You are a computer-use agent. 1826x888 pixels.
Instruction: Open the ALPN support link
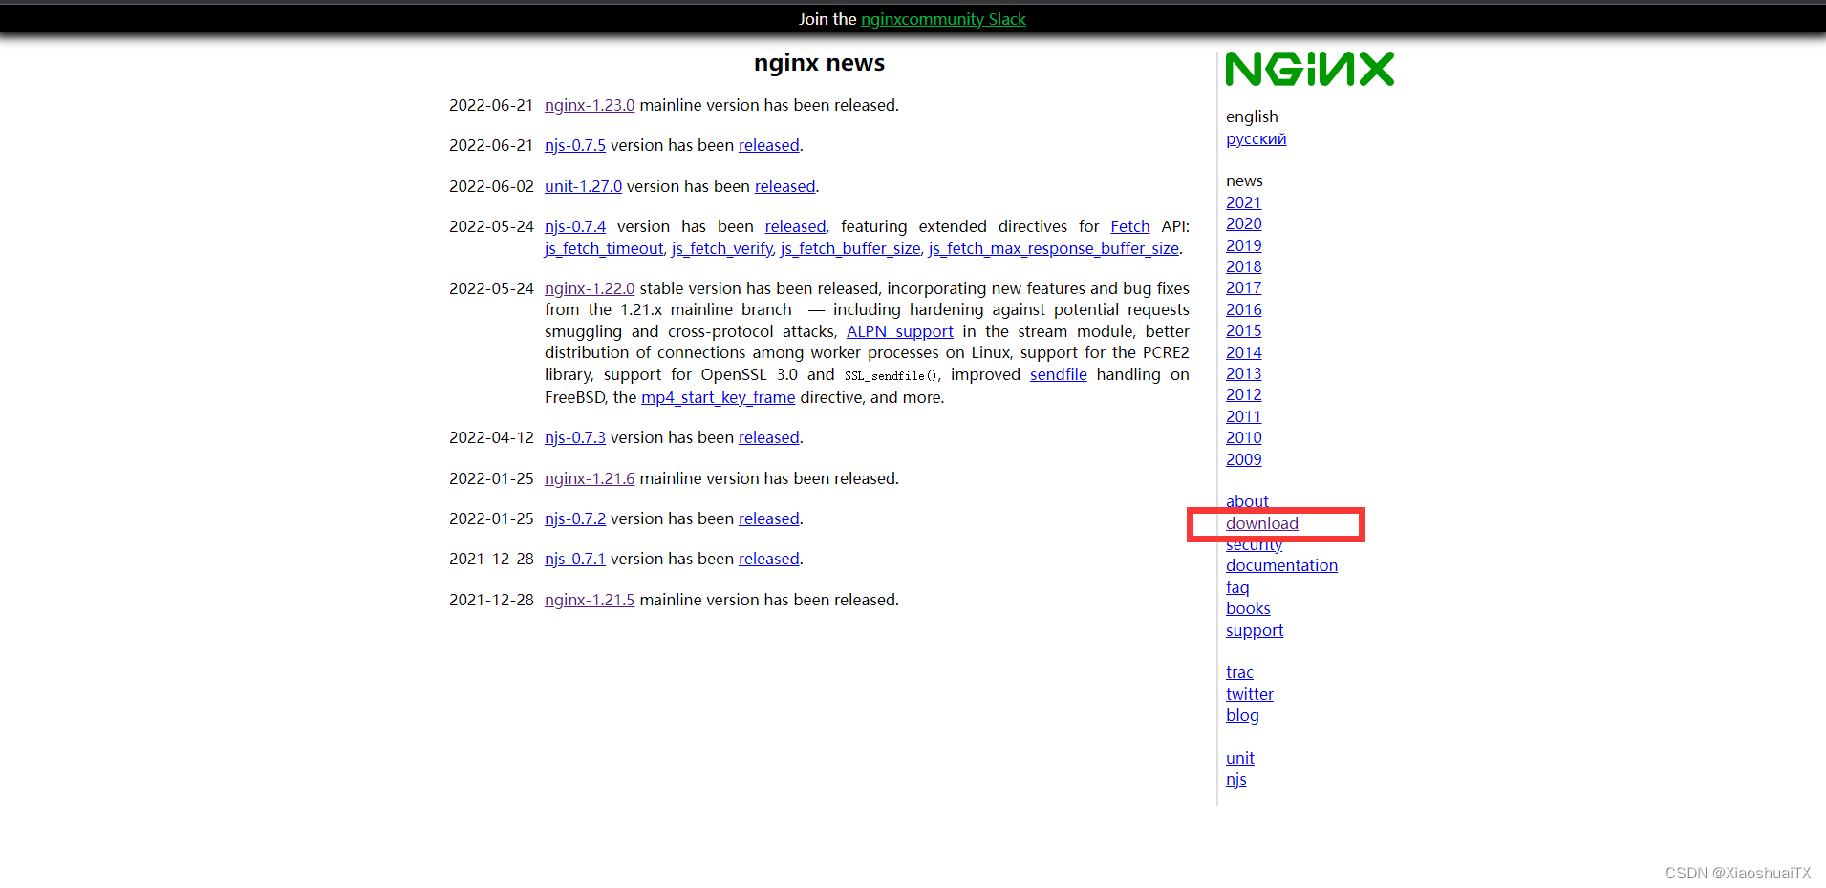(x=900, y=331)
